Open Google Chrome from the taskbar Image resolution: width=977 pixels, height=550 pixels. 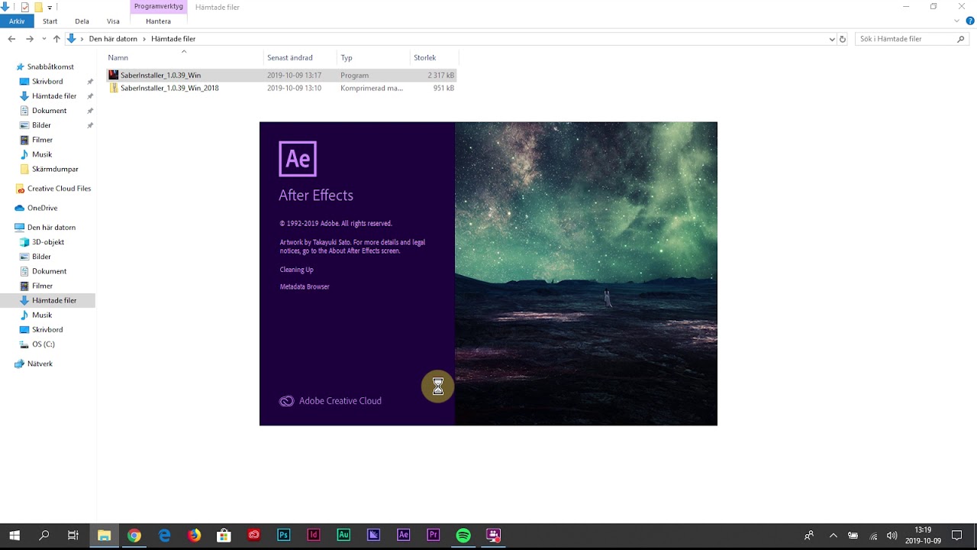[134, 535]
